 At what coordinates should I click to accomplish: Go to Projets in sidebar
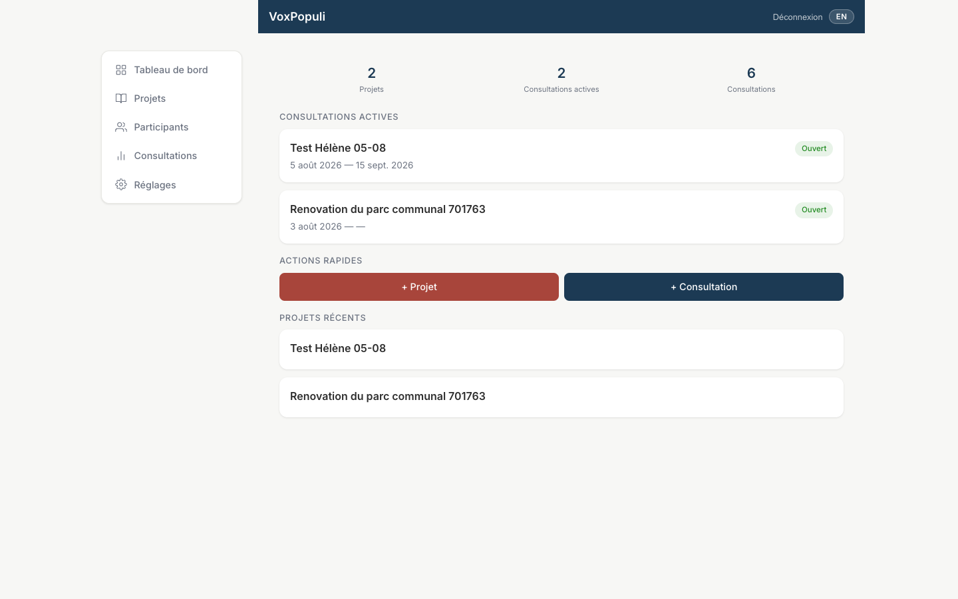(172, 99)
